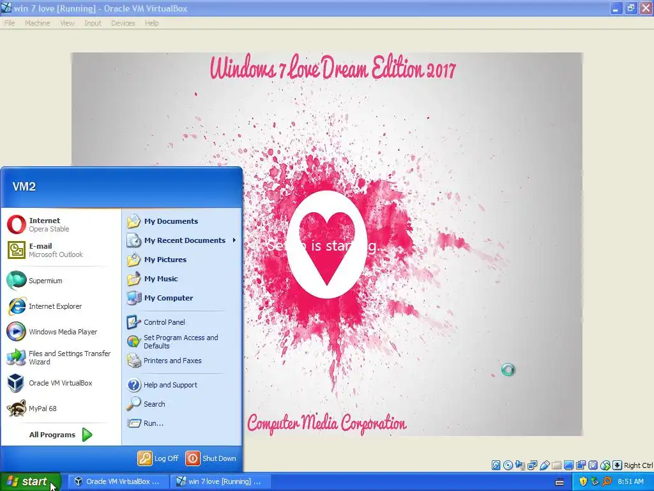Click VM2 user name header
This screenshot has height=491, width=654.
tap(24, 187)
